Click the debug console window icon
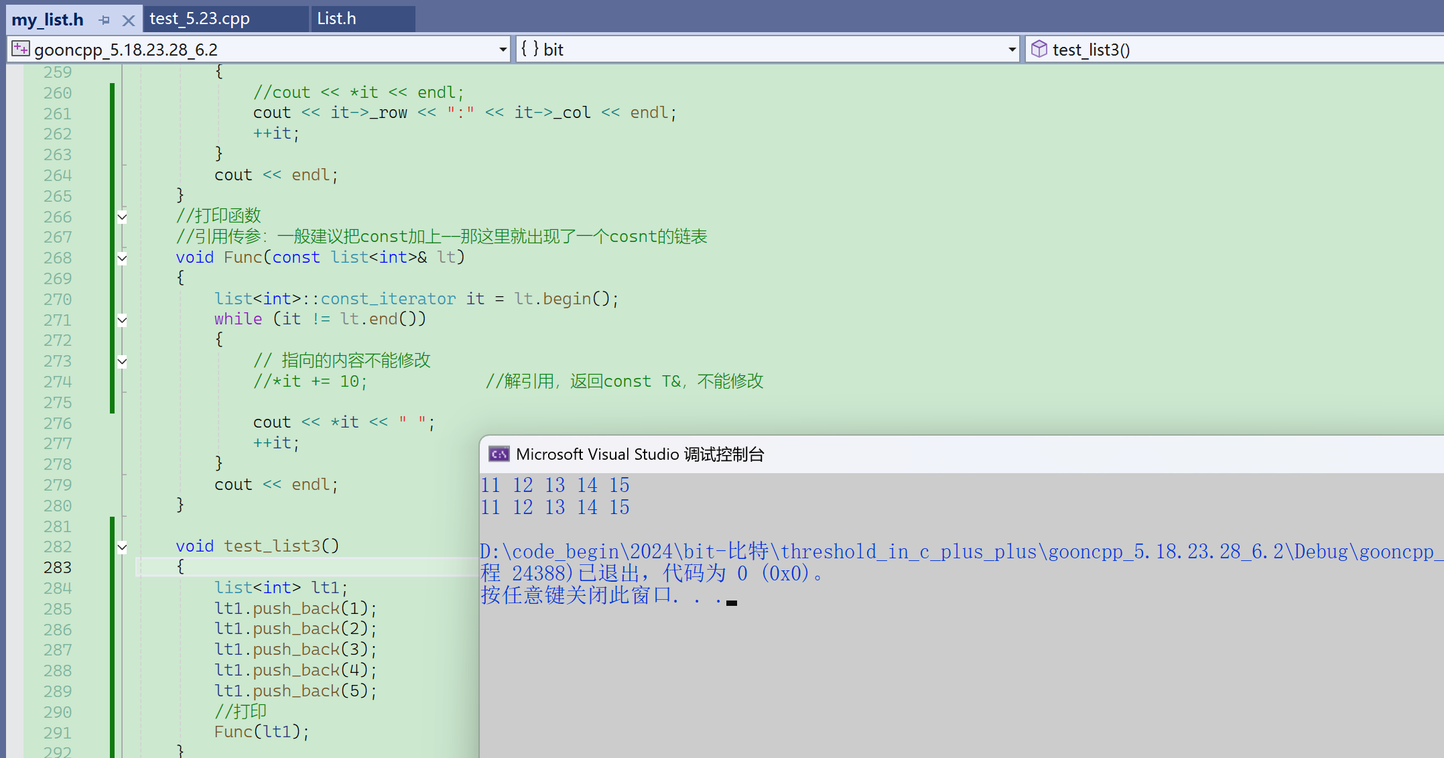1444x758 pixels. 499,454
